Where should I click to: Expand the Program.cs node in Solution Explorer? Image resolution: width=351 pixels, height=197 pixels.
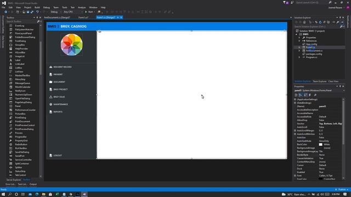pyautogui.click(x=299, y=57)
